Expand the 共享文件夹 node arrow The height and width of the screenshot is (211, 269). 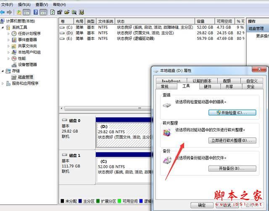point(8,46)
